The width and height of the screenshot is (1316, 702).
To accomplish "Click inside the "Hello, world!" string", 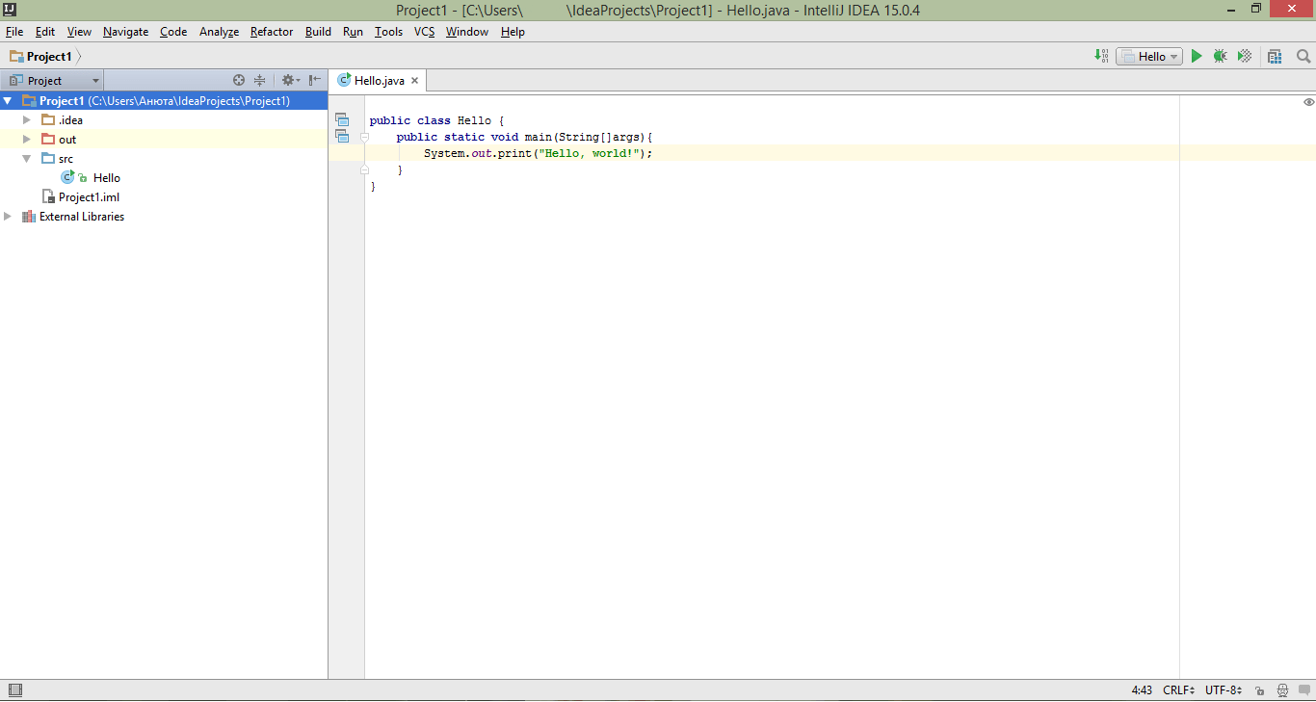I will click(x=591, y=153).
